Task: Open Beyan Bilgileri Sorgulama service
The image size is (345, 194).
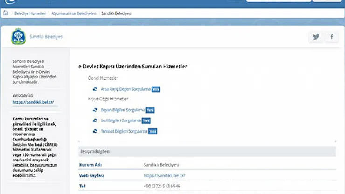Action: [x=123, y=110]
